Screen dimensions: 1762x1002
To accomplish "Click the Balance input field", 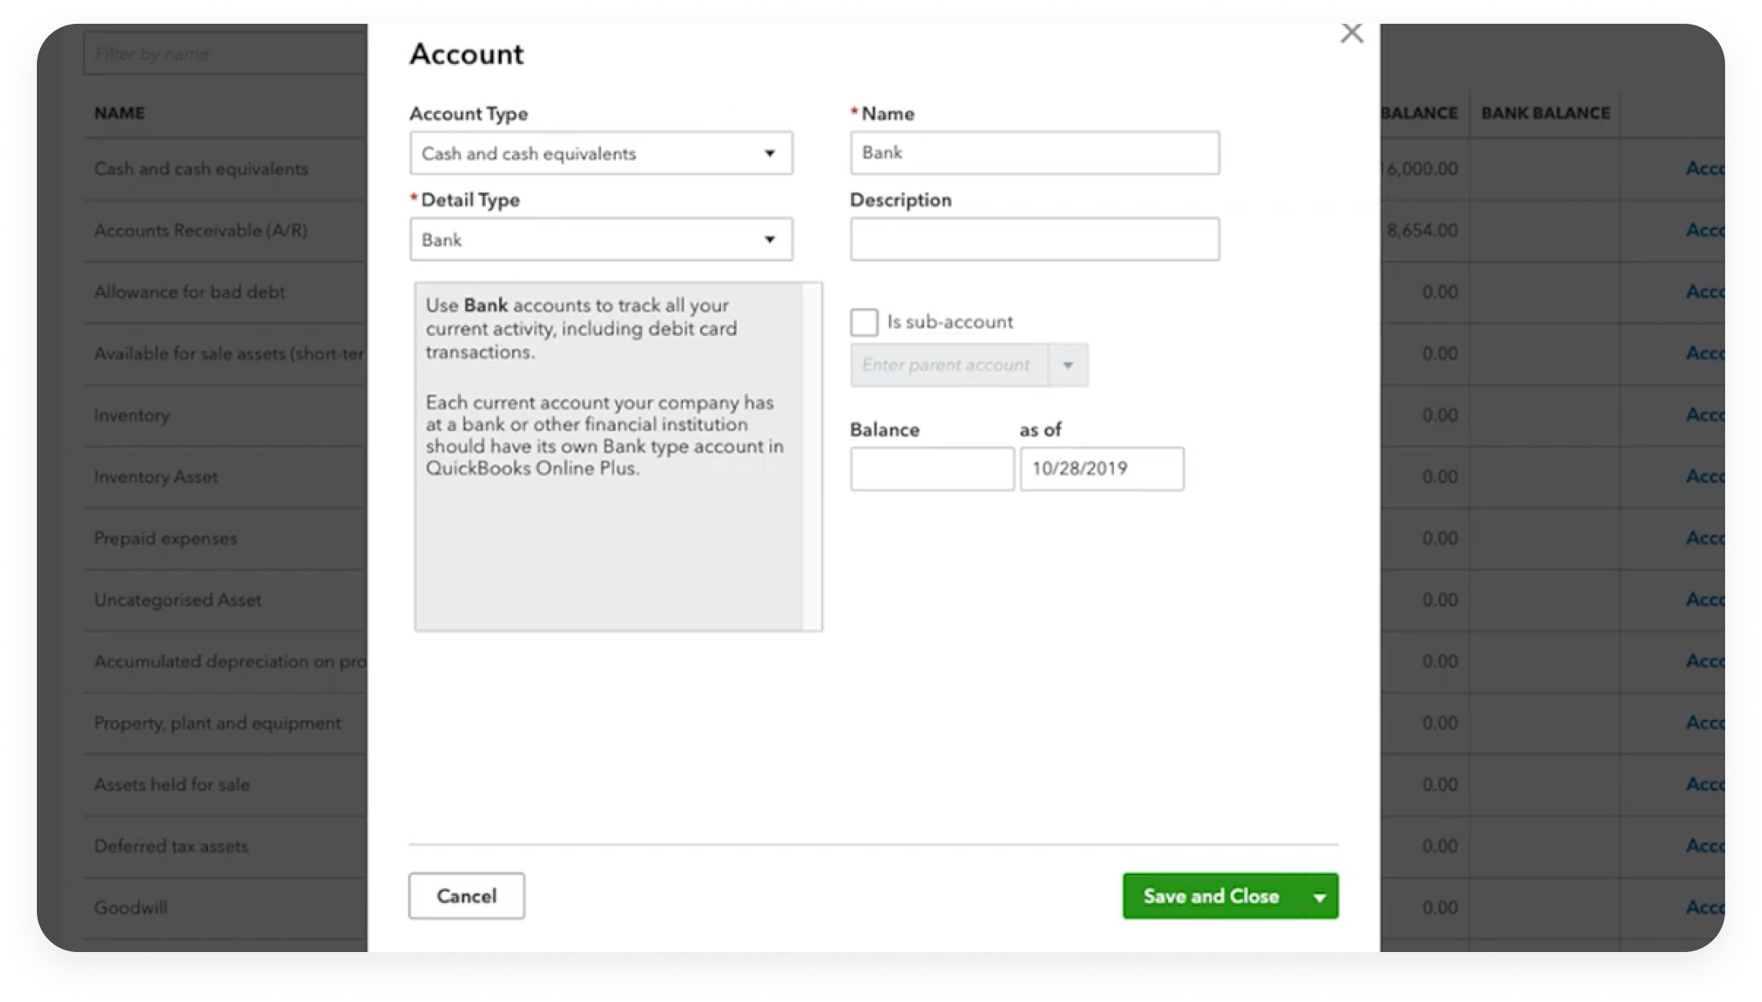I will 931,469.
